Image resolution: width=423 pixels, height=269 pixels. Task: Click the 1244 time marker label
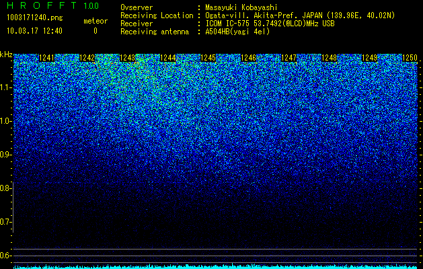[168, 58]
